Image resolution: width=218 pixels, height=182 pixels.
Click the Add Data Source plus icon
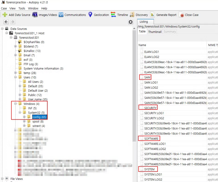tap(5, 15)
